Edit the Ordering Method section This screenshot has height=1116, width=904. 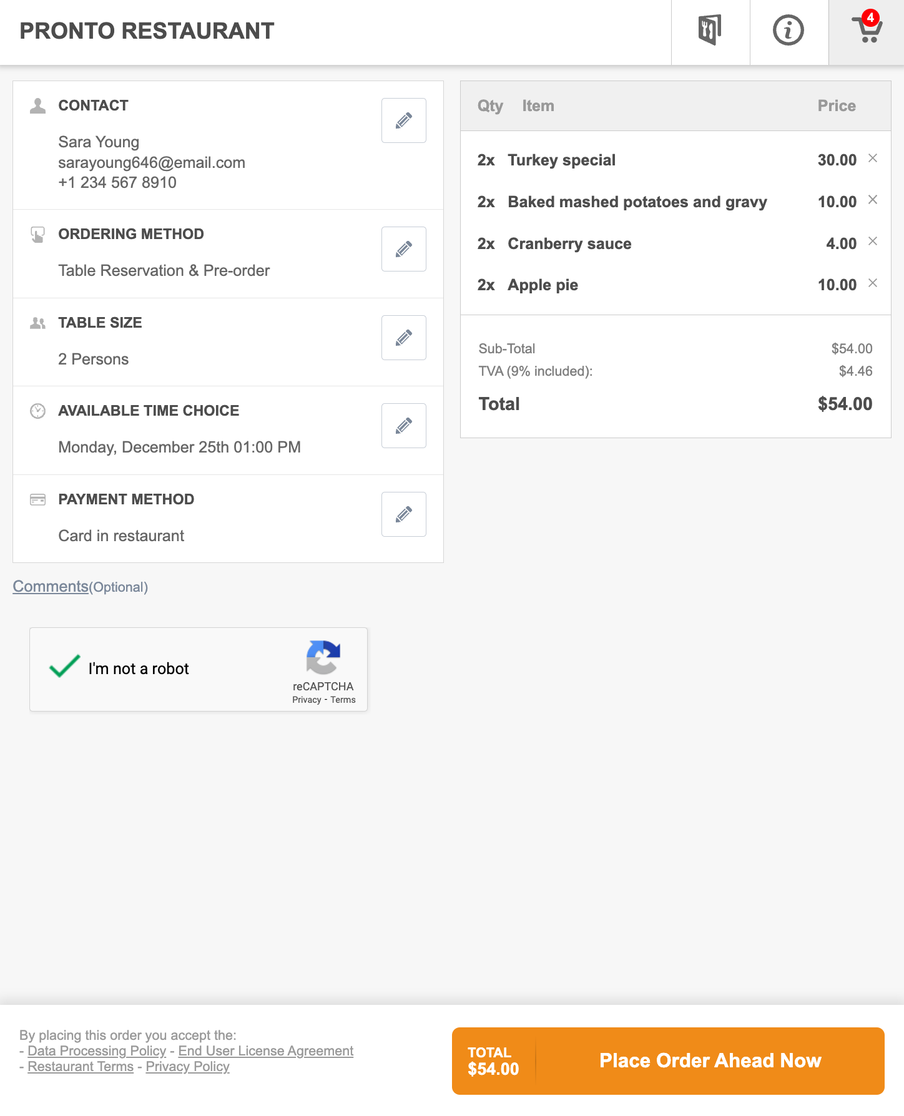pos(404,249)
